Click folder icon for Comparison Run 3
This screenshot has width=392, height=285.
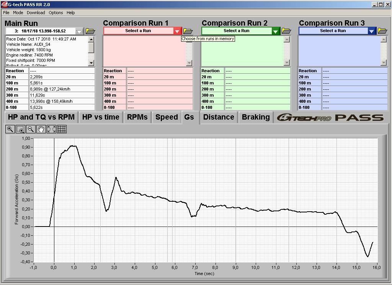pos(382,31)
